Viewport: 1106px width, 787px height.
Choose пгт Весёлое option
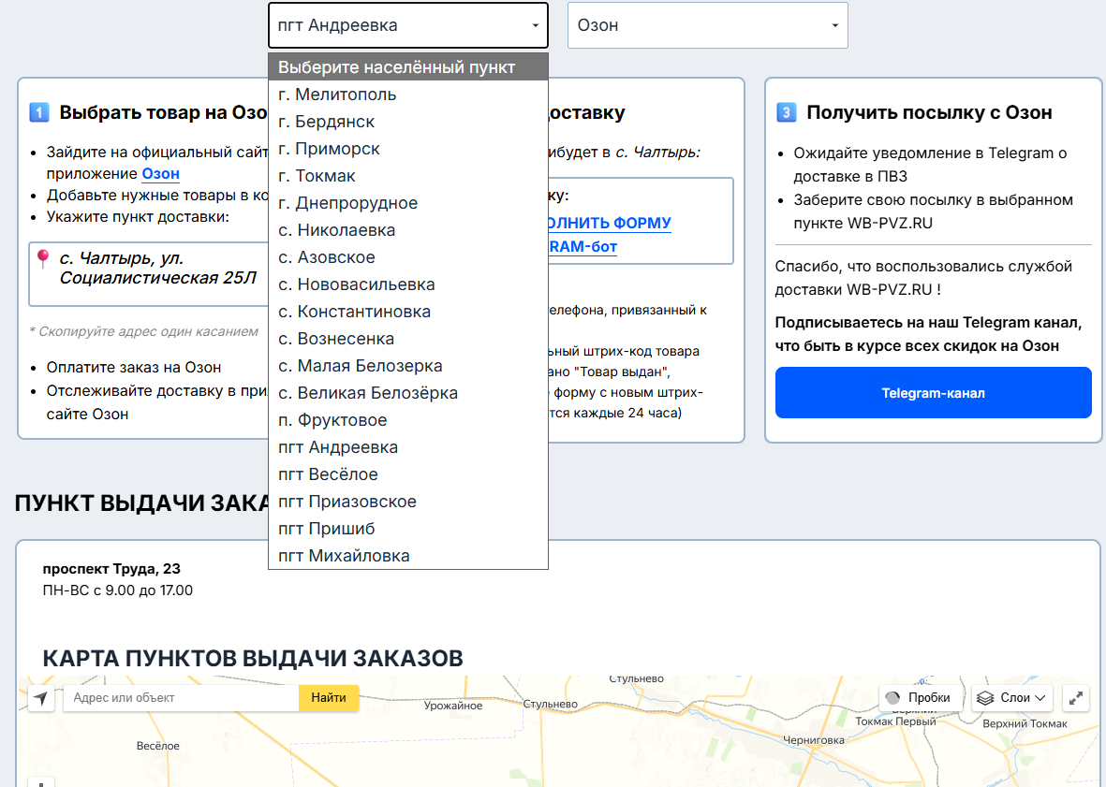pyautogui.click(x=408, y=474)
